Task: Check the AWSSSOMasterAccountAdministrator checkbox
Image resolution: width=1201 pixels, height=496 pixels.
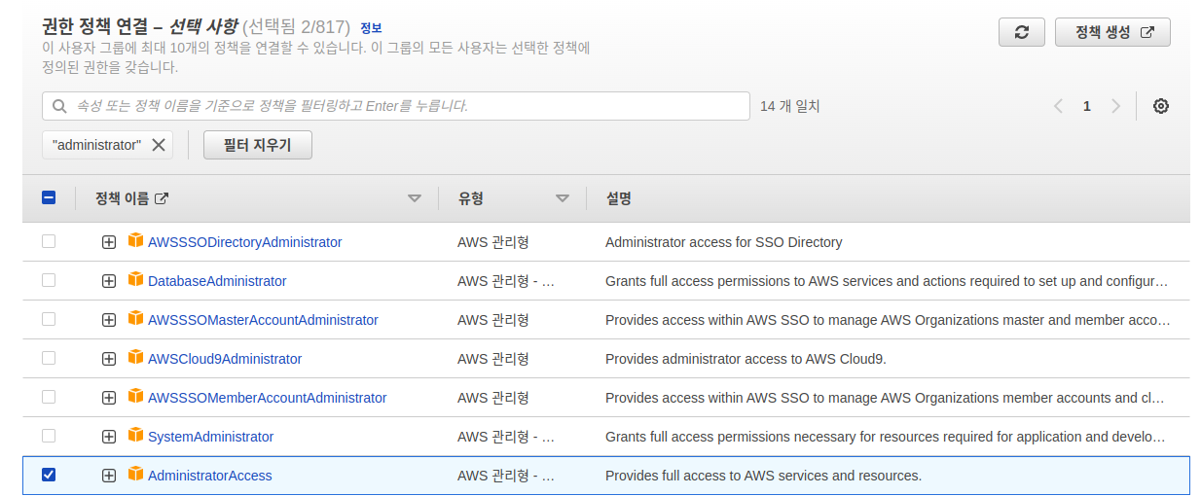Action: pyautogui.click(x=49, y=319)
